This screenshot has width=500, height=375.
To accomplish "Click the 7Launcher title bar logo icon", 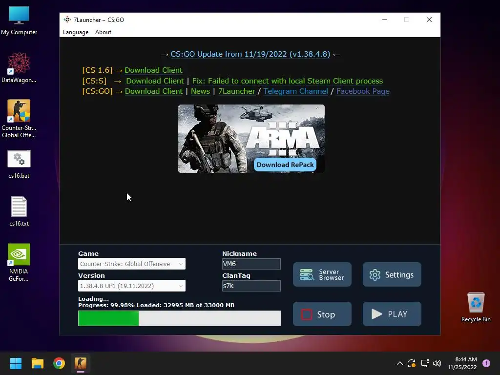I will (x=67, y=20).
